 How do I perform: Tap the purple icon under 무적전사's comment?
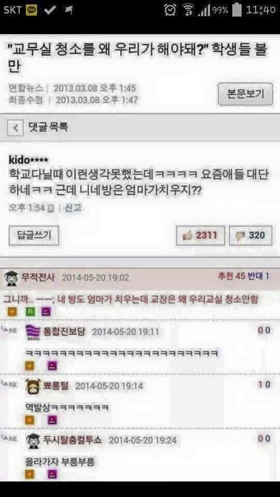[x=46, y=312]
